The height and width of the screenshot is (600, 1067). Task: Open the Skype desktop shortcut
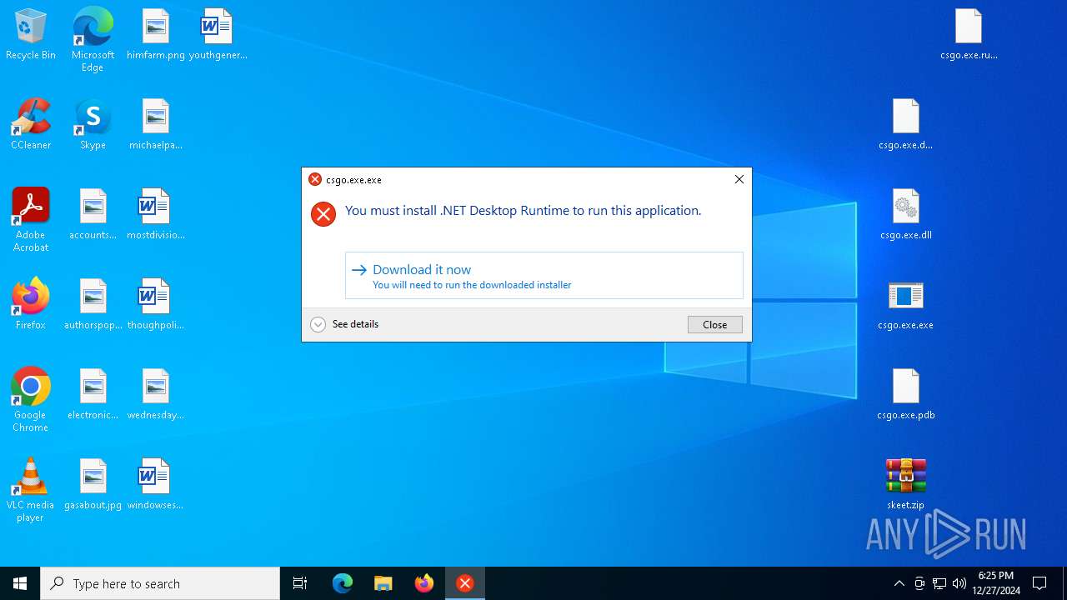(93, 124)
